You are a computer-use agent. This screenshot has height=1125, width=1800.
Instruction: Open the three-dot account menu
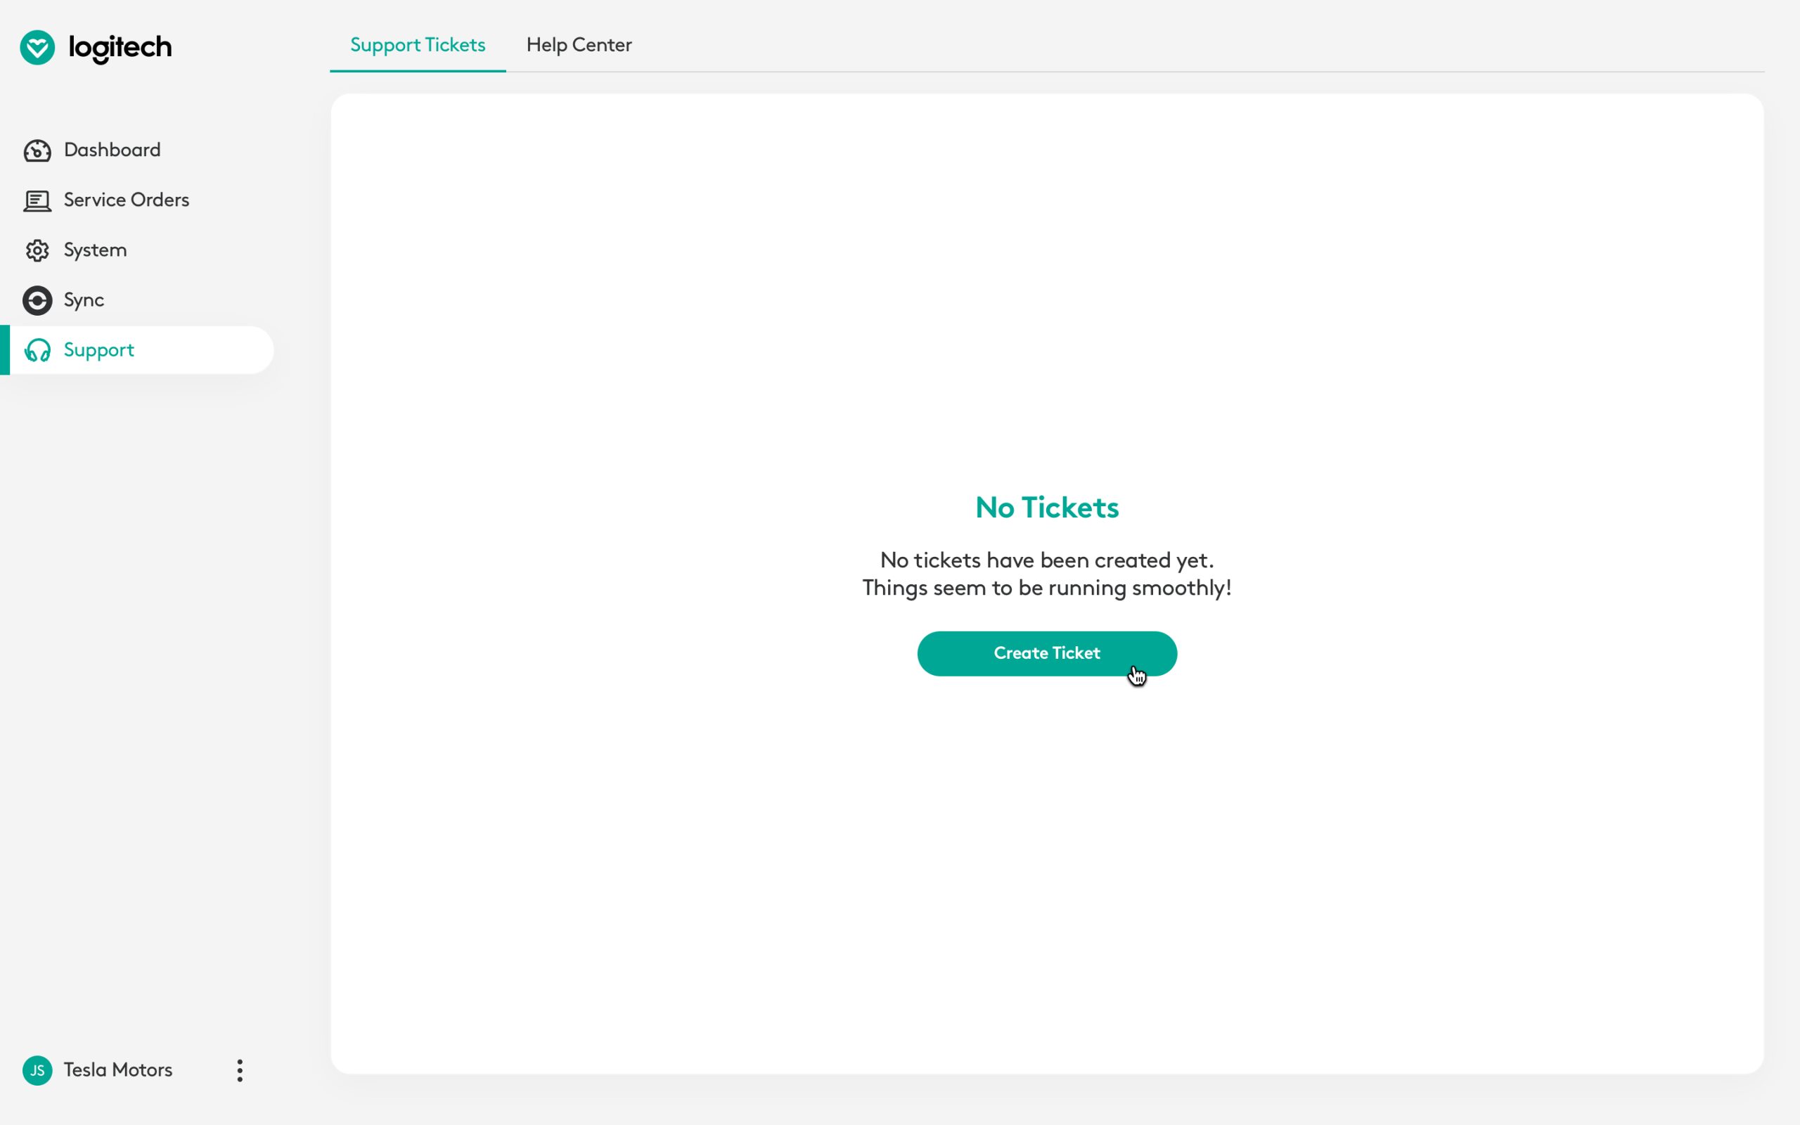[240, 1071]
